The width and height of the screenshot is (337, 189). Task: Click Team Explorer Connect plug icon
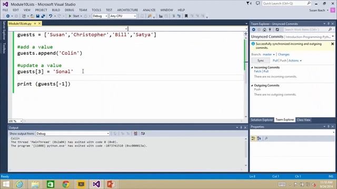coord(270,29)
